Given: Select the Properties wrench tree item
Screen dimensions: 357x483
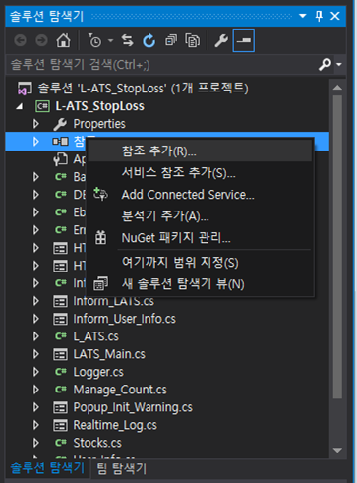Looking at the screenshot, I should 99,124.
